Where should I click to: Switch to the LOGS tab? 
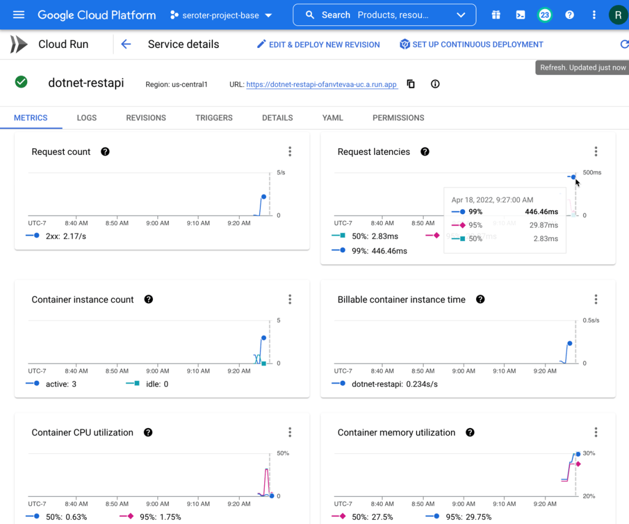87,117
